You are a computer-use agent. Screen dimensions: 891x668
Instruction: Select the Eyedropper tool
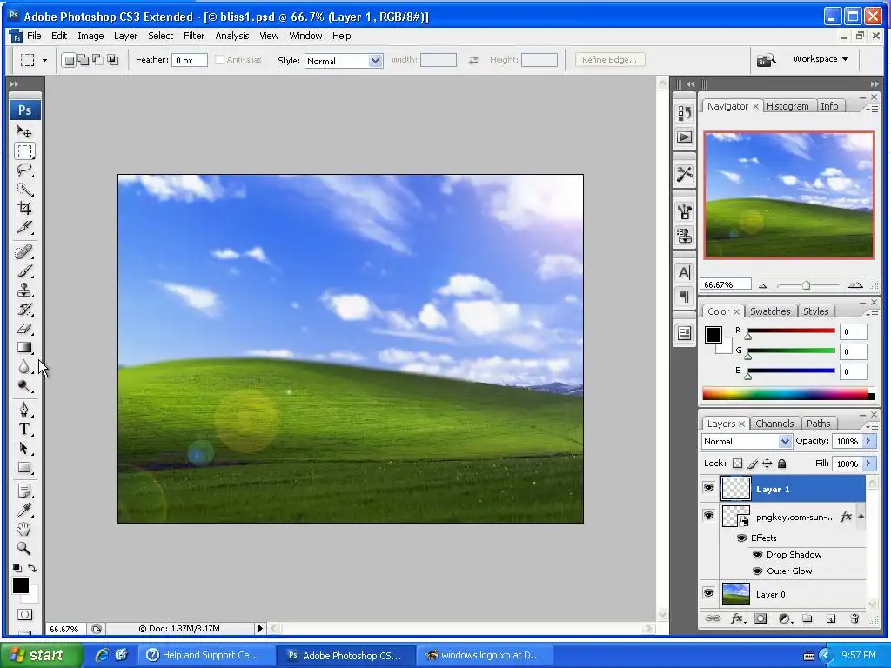click(23, 510)
